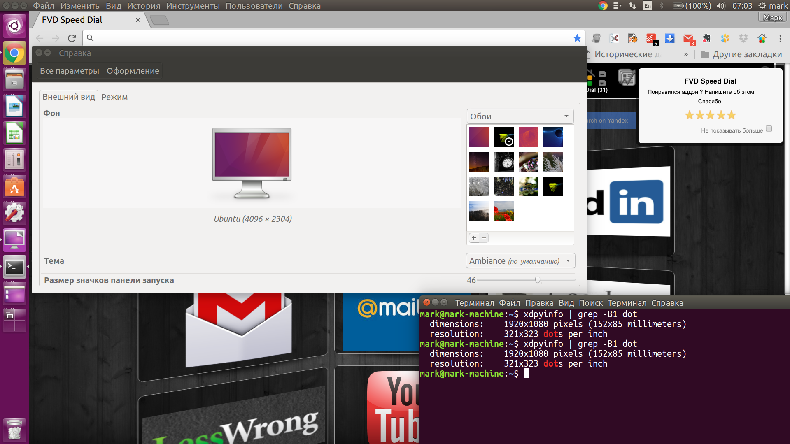Image resolution: width=790 pixels, height=444 pixels.
Task: Click the Todoist extension icon
Action: (x=651, y=39)
